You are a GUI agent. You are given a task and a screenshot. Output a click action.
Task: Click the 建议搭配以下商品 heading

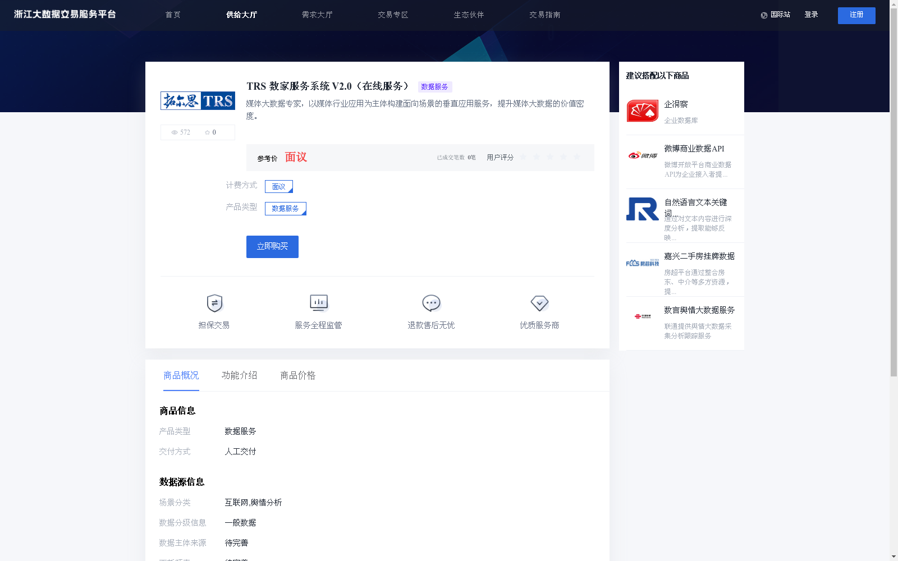pos(657,76)
